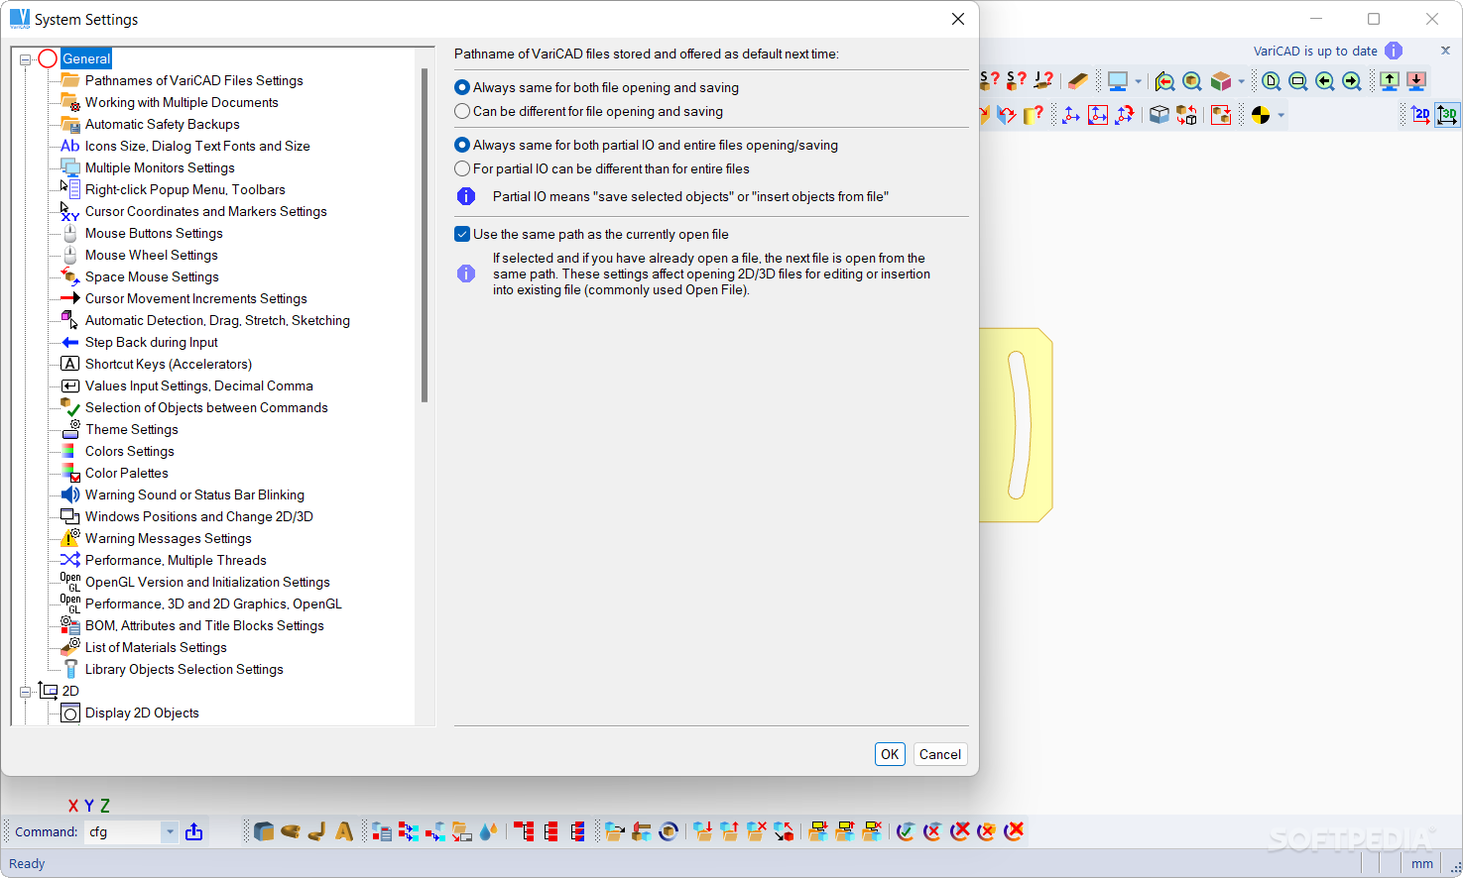Click the multicolored shaded cube icon
Viewport: 1463px width, 878px height.
coord(1220,81)
